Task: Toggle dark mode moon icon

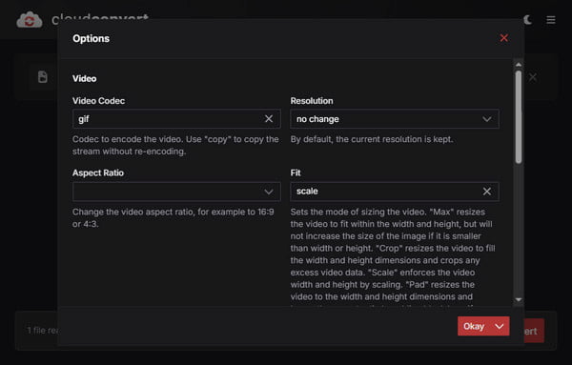Action: point(527,20)
